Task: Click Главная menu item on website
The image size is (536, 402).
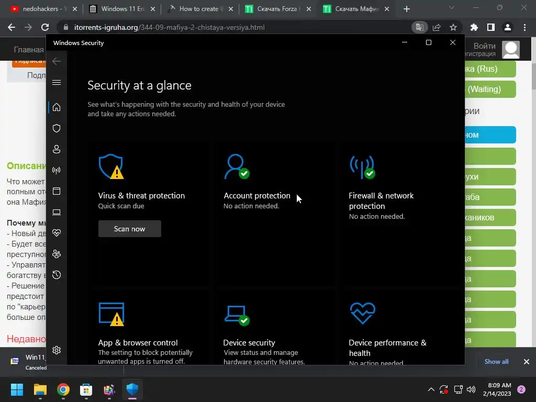Action: coord(29,50)
